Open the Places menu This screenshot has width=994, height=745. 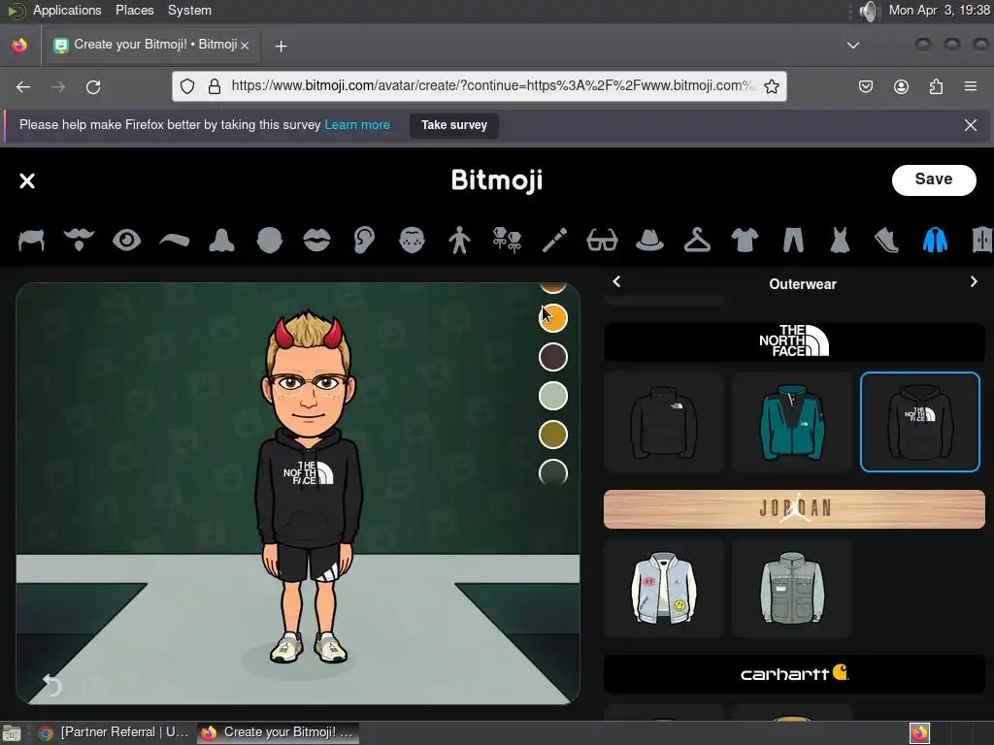click(134, 10)
